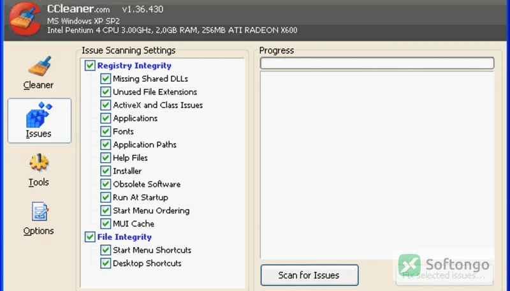Image resolution: width=510 pixels, height=291 pixels.
Task: Toggle the Desktop Shortcuts checkbox
Action: coord(105,264)
